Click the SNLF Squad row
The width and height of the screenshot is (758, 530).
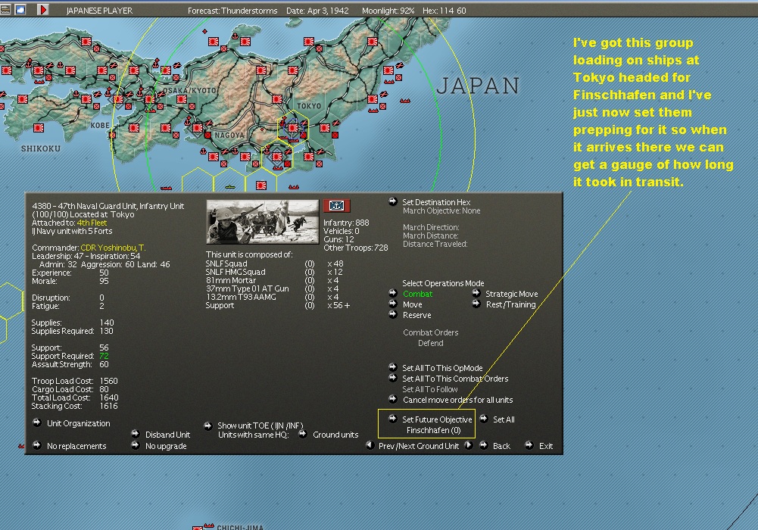(275, 263)
